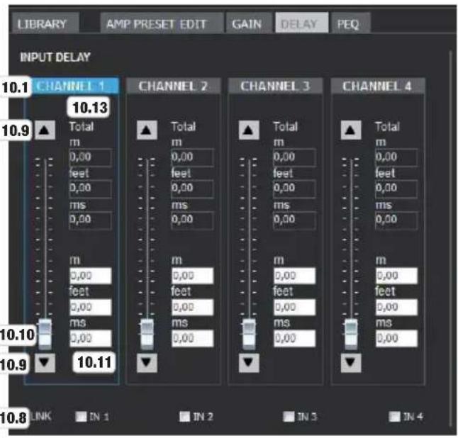Open the LIBRARY tab
The image size is (458, 438).
45,23
